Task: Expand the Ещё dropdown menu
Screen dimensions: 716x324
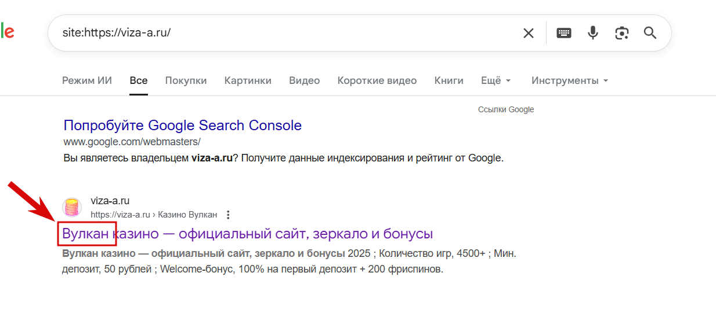Action: (496, 80)
